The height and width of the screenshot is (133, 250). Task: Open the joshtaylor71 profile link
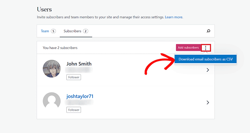coord(80,96)
